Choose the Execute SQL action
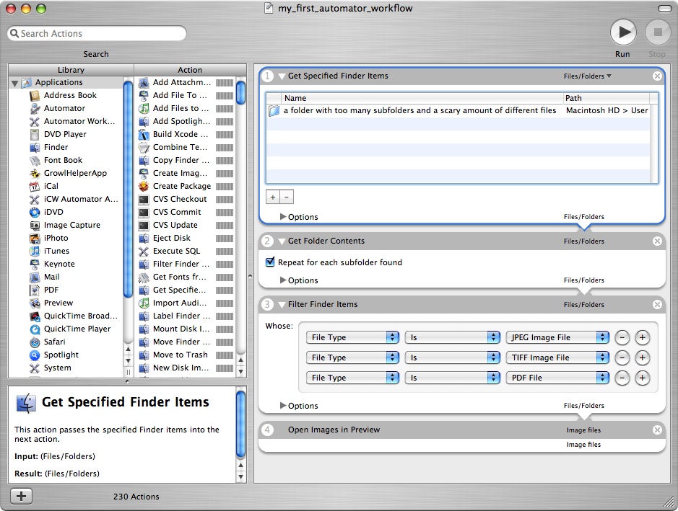The width and height of the screenshot is (678, 511). click(x=176, y=250)
